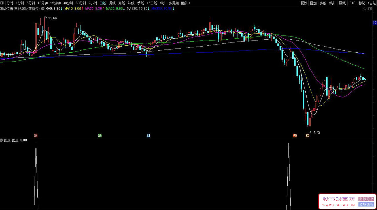The image size is (377, 210).
Task: Switch to 1分钟 period tab
Action: (x=20, y=3)
